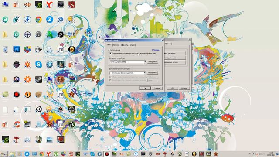Viewport: 279px width, 157px height.
Task: Open the CCleaner desktop shortcut
Action: pos(17,124)
